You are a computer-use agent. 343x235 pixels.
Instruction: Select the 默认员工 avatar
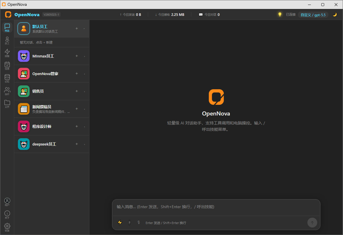(24, 29)
